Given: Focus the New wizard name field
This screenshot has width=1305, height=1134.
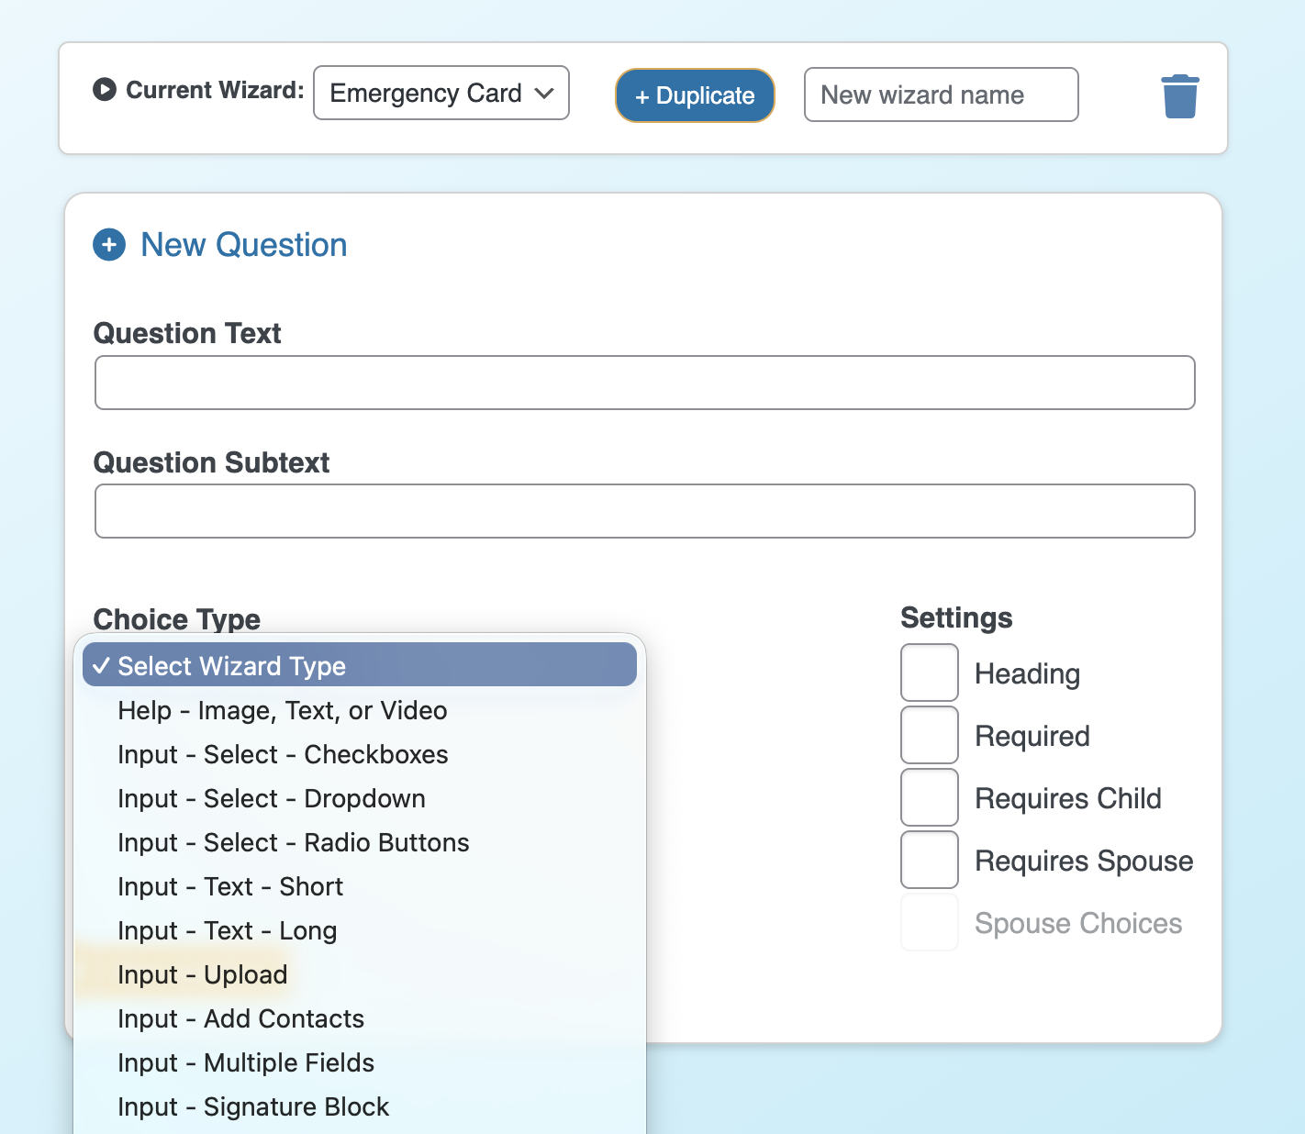Looking at the screenshot, I should (x=942, y=94).
